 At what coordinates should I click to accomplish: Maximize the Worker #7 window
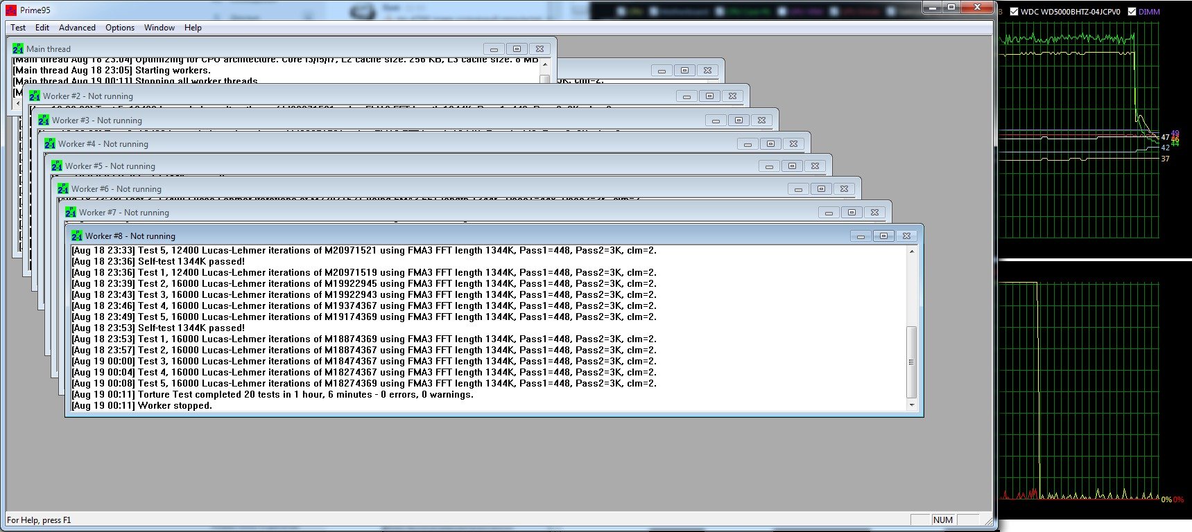tap(852, 213)
